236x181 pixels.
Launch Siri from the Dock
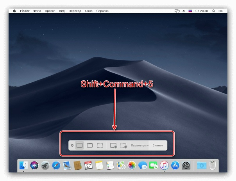[34, 165]
